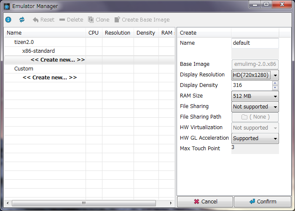Click the HW GL Acceleration label
295x211 pixels.
point(204,138)
